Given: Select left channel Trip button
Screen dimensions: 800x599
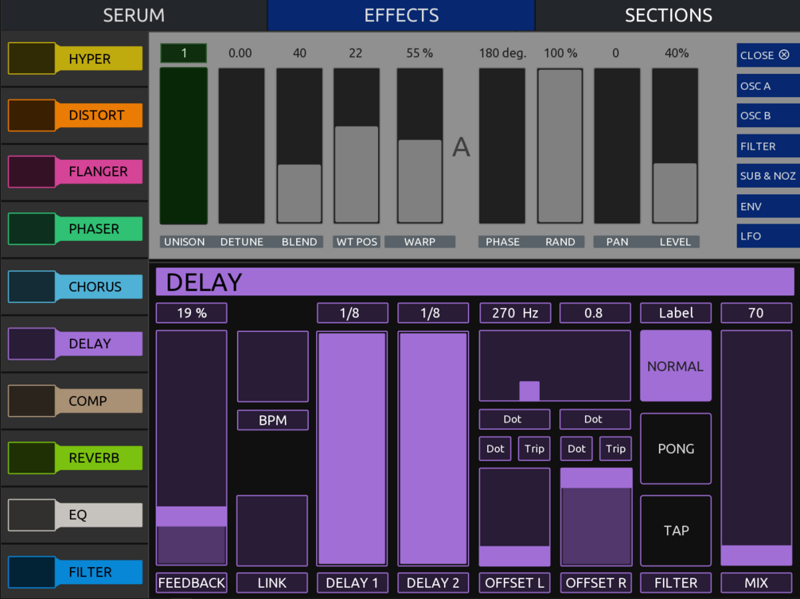Looking at the screenshot, I should [534, 449].
